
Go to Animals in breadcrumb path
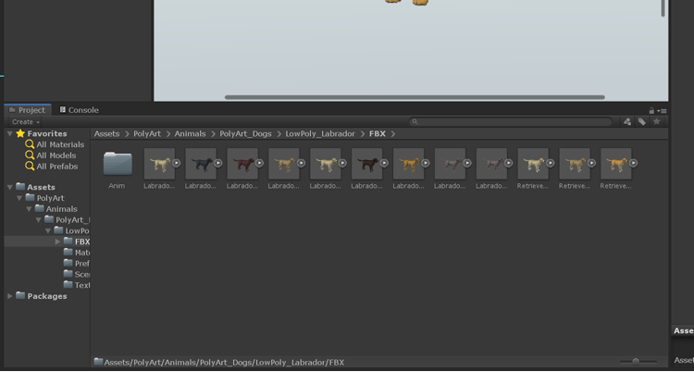191,134
